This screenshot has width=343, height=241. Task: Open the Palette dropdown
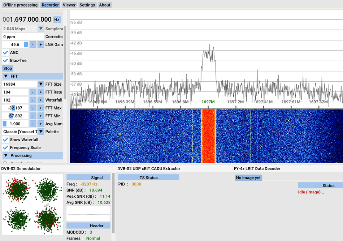pyautogui.click(x=41, y=132)
